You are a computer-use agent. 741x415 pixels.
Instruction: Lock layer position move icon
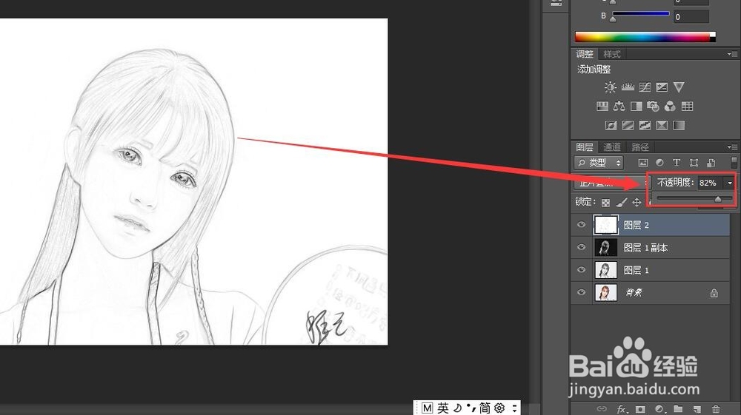[x=637, y=202]
